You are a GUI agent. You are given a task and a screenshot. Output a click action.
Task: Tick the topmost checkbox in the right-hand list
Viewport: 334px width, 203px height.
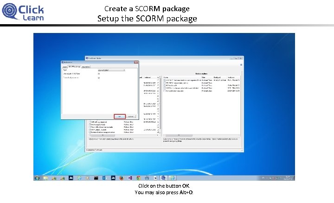[x=165, y=80]
